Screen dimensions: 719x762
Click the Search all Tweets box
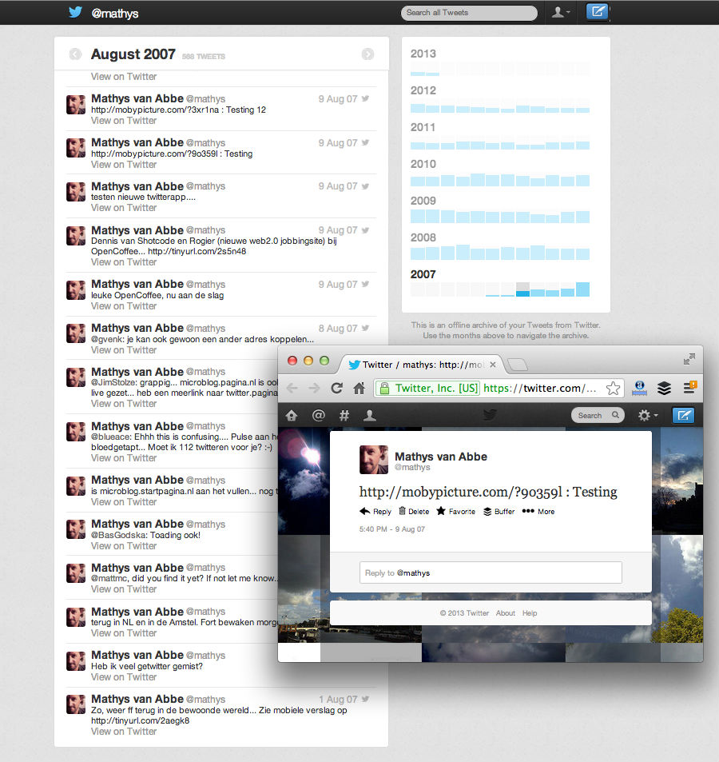click(469, 13)
